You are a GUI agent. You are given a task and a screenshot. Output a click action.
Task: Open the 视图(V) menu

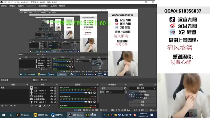21,6
